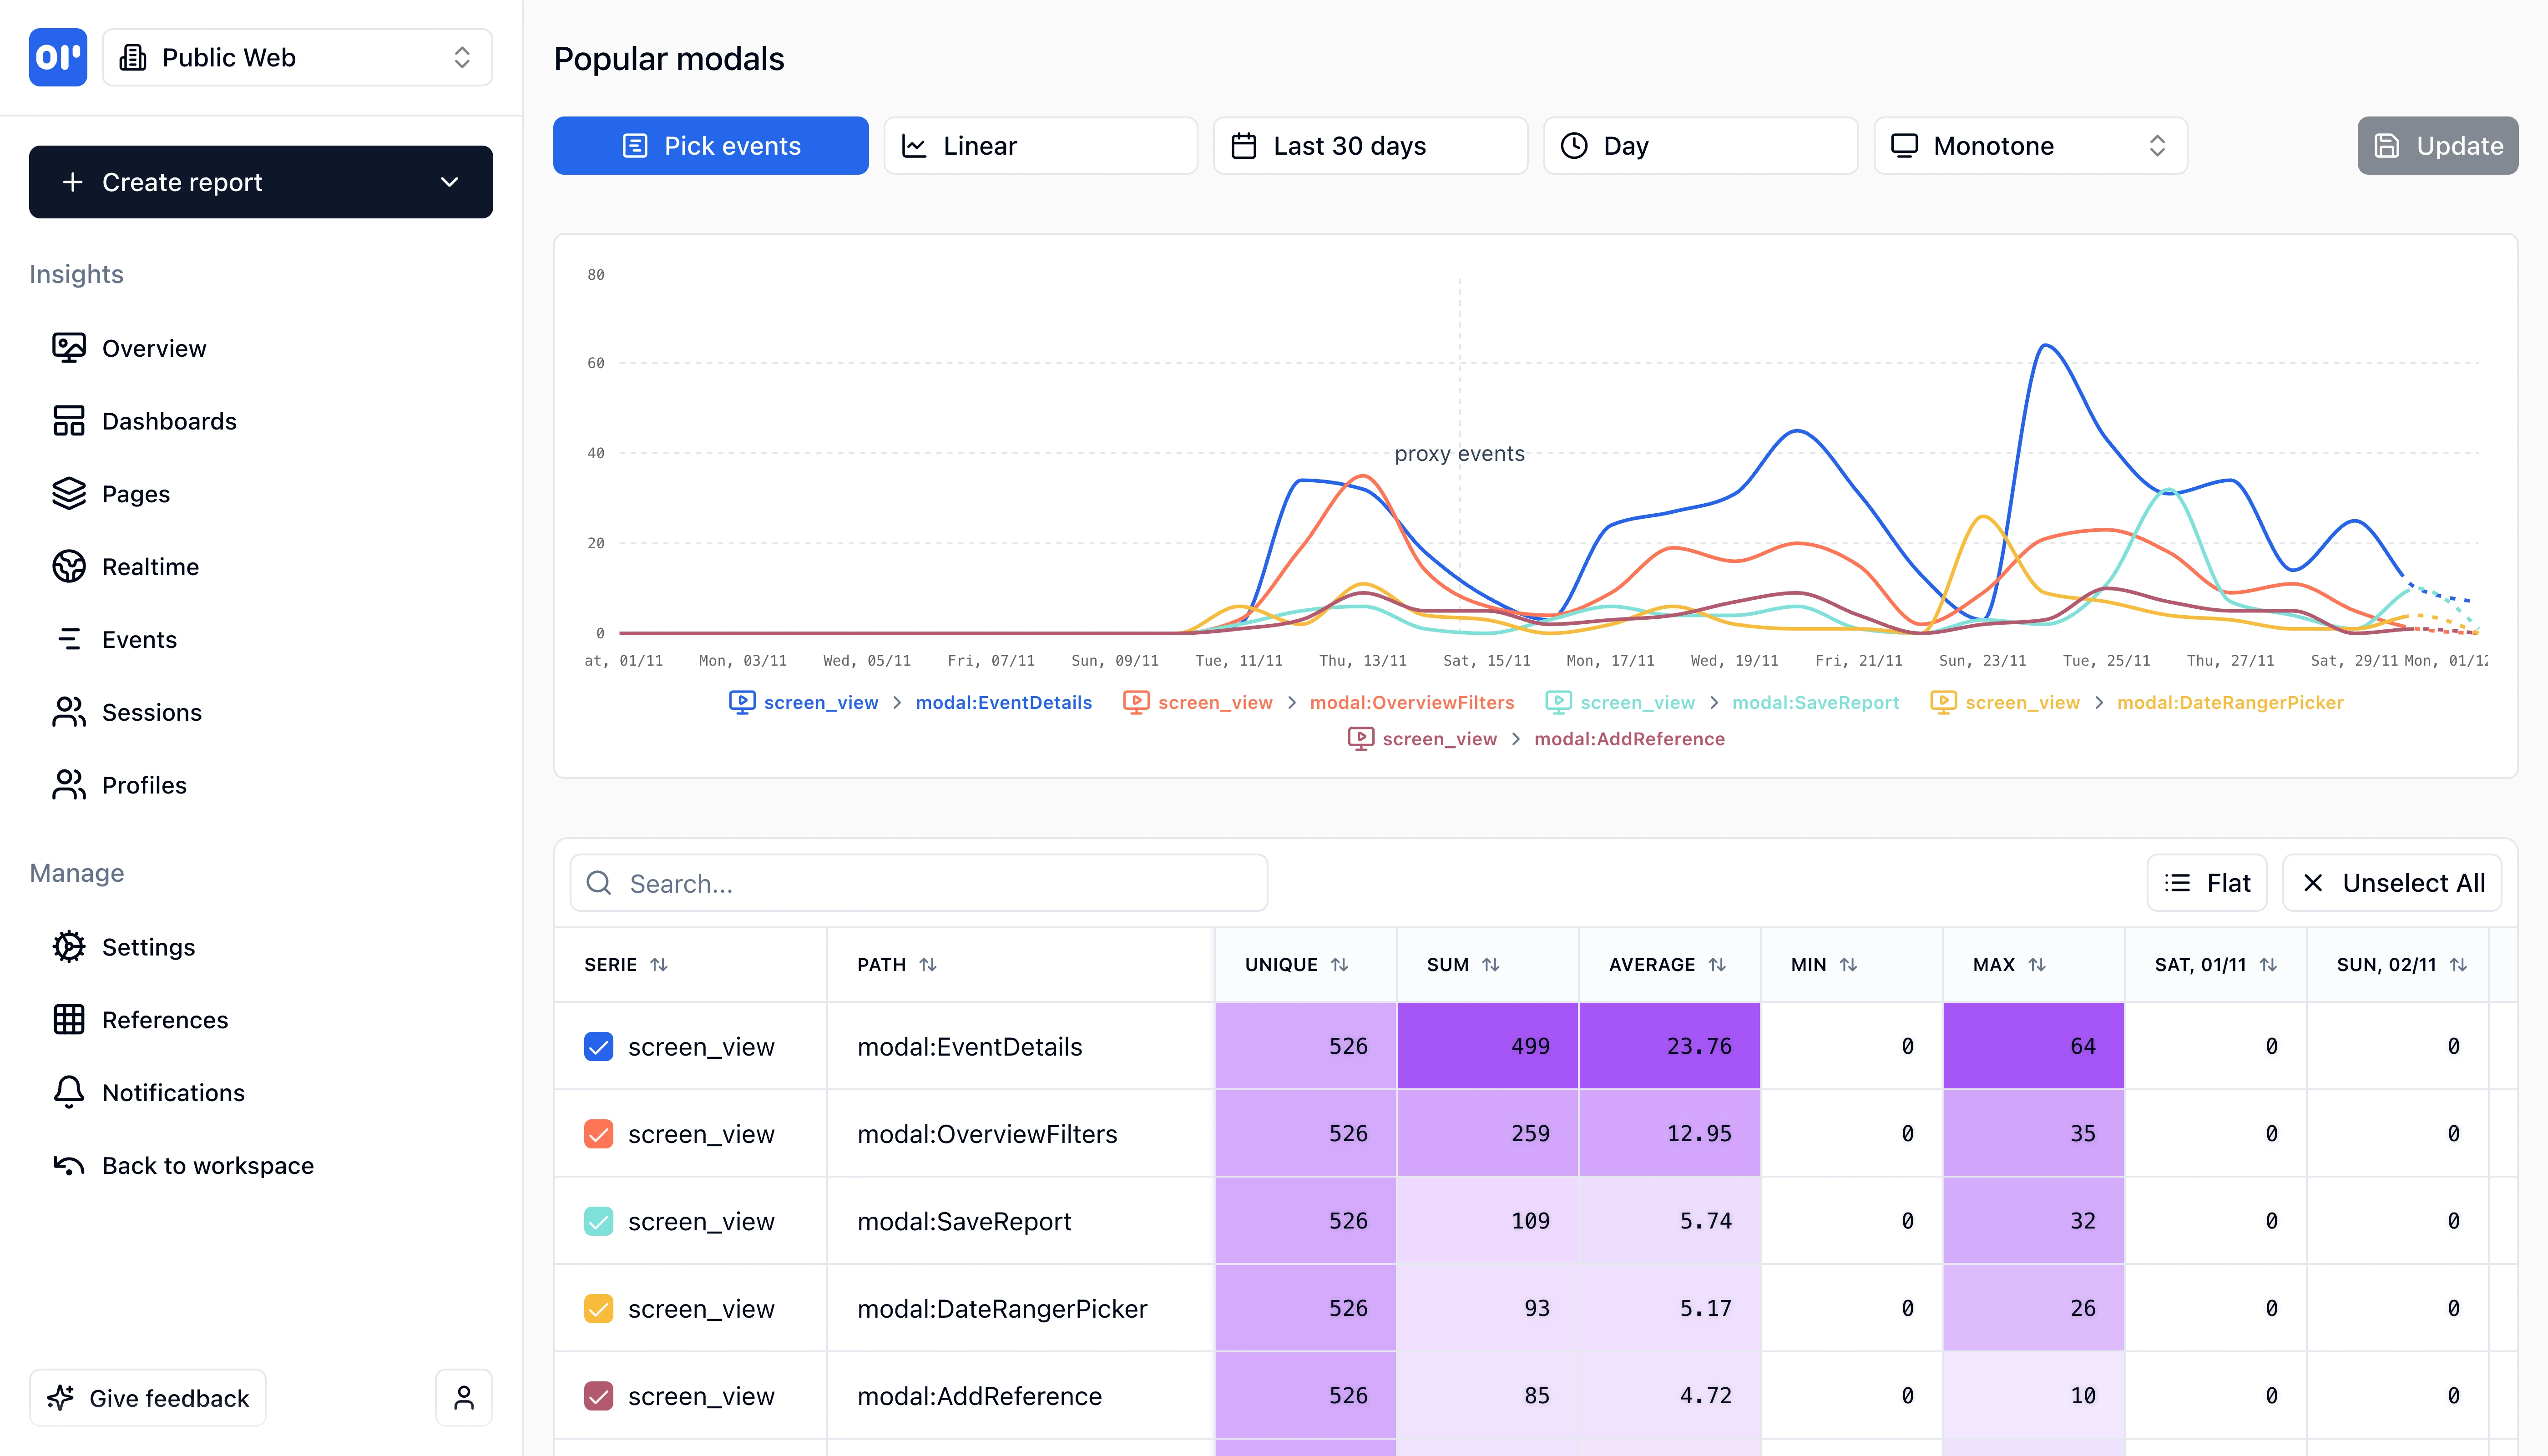Open the Sessions view

click(152, 712)
